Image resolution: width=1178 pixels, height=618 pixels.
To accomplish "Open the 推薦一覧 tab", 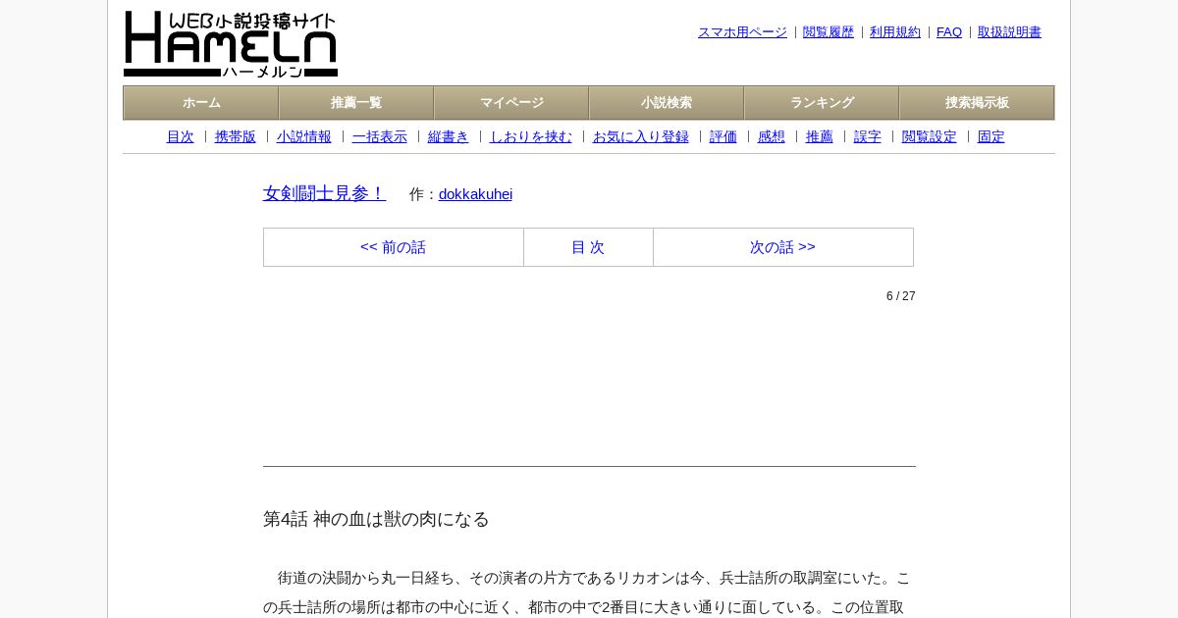I will [x=356, y=103].
